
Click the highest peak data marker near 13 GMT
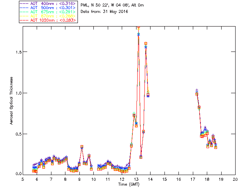click(x=139, y=27)
